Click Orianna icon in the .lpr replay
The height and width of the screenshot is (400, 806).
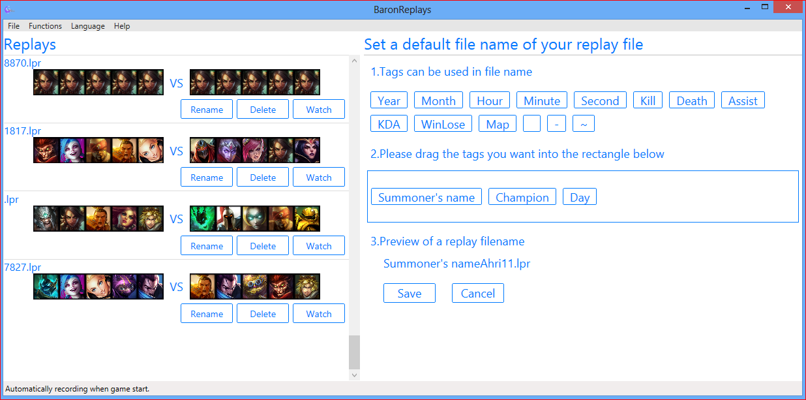click(x=255, y=219)
